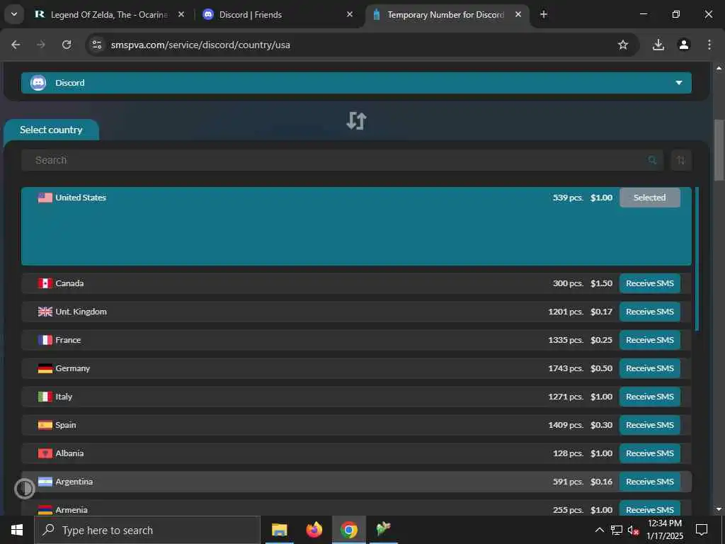Click the page vertical scrollbar thumb
The width and height of the screenshot is (725, 544).
719,150
